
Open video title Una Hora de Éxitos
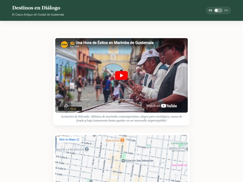point(115,43)
